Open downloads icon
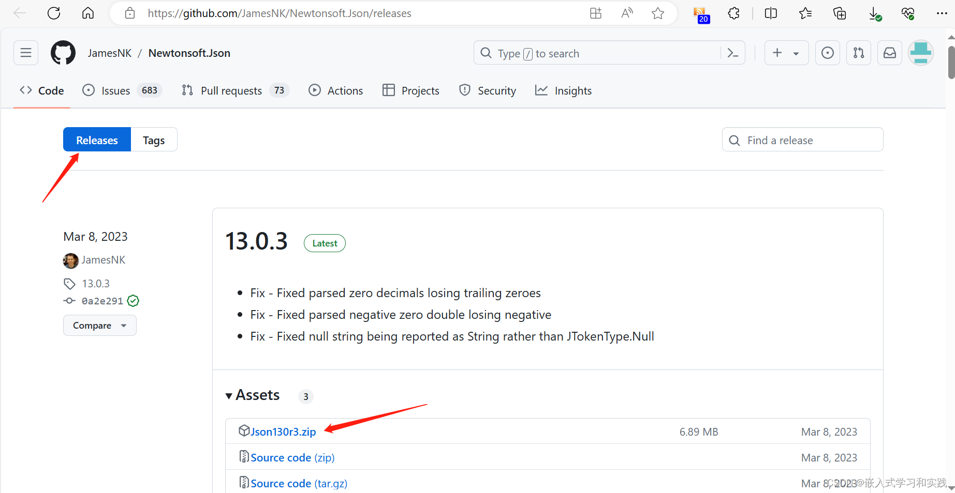This screenshot has width=955, height=493. (x=874, y=14)
